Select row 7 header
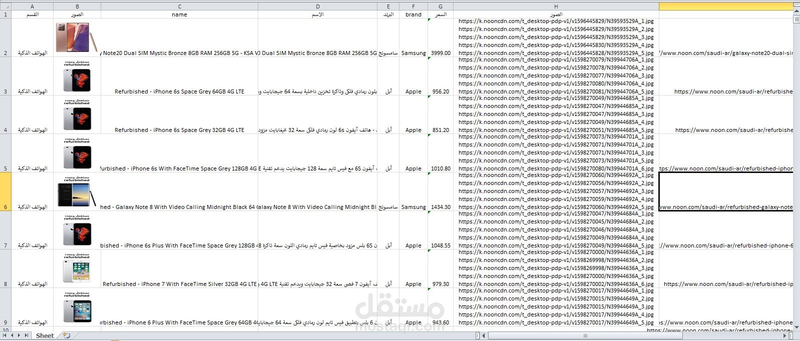Screen dimensions: 800x341 point(6,230)
